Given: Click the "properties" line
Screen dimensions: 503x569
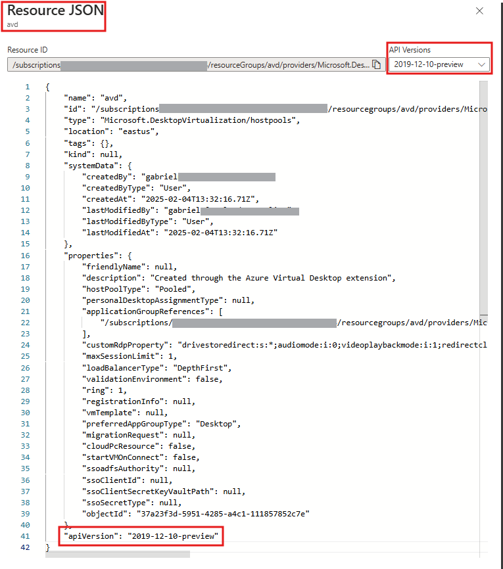Looking at the screenshot, I should 98,256.
